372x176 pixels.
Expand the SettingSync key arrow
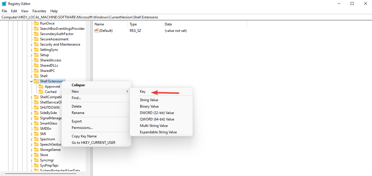31,50
